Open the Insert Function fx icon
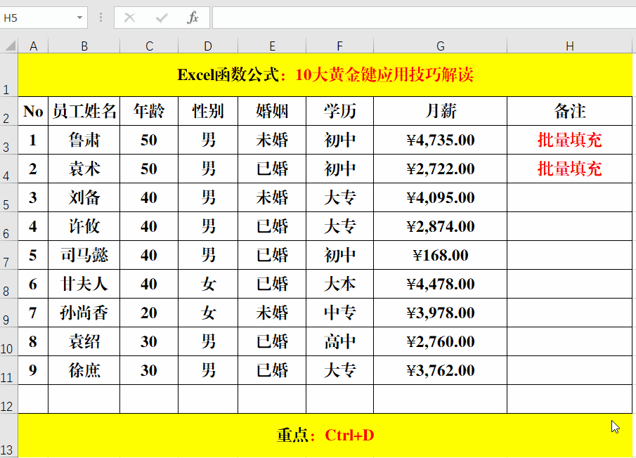Image resolution: width=636 pixels, height=458 pixels. pos(193,18)
